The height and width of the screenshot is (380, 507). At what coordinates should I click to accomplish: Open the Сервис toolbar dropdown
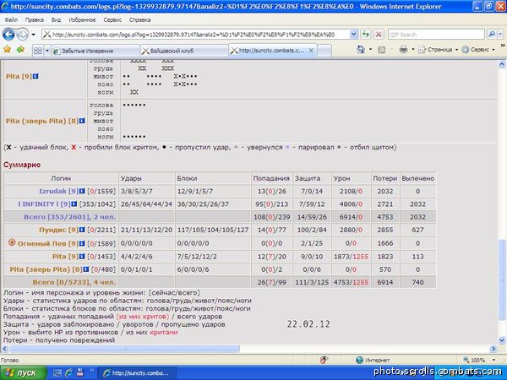pyautogui.click(x=478, y=50)
